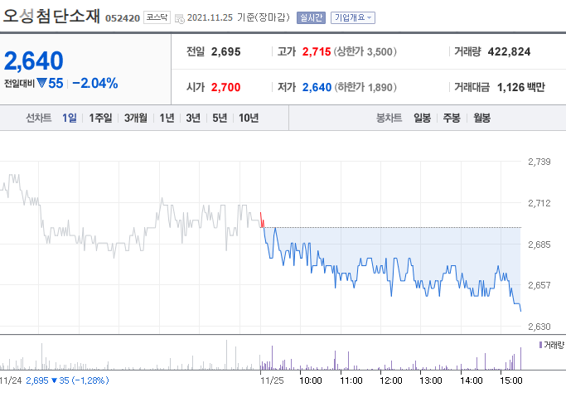Click the 실시간 real-time button
Screen dimensions: 566x402
(x=311, y=17)
